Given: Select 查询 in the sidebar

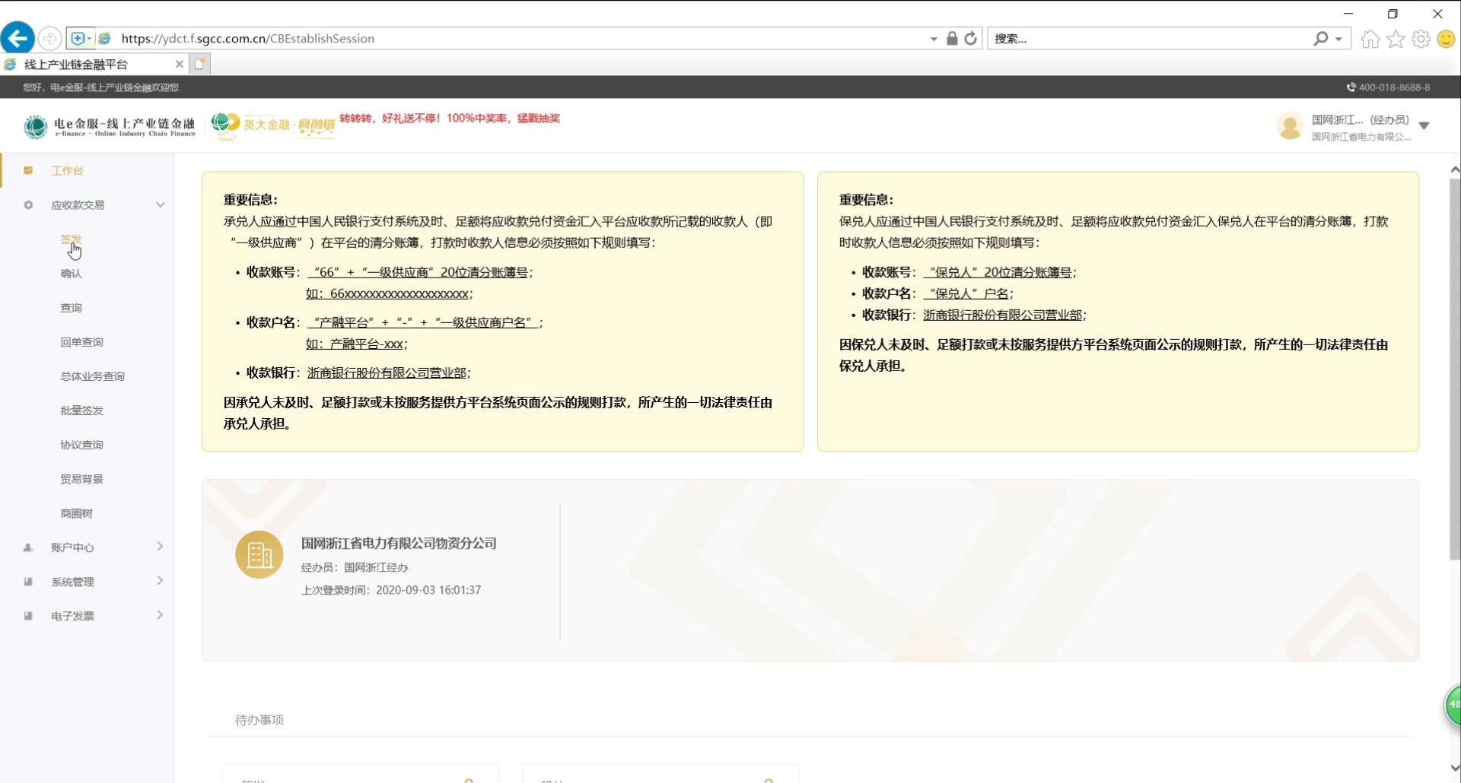Looking at the screenshot, I should pos(71,308).
